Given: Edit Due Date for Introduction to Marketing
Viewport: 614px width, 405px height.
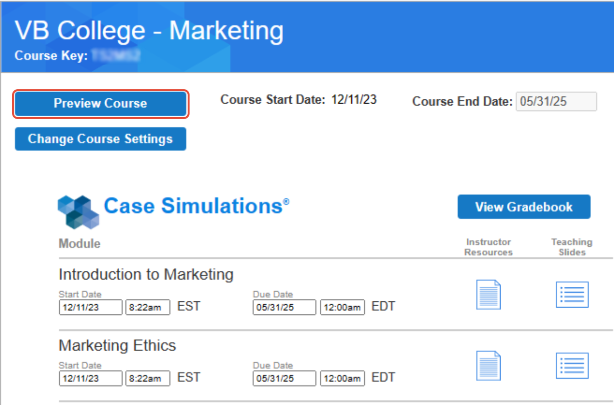Looking at the screenshot, I should click(284, 307).
